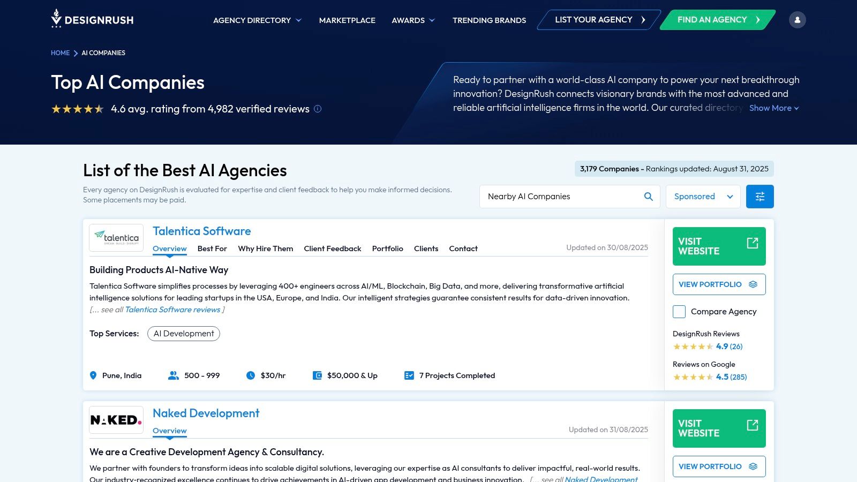Switch to the Best For tab
Image resolution: width=857 pixels, height=482 pixels.
click(x=212, y=248)
